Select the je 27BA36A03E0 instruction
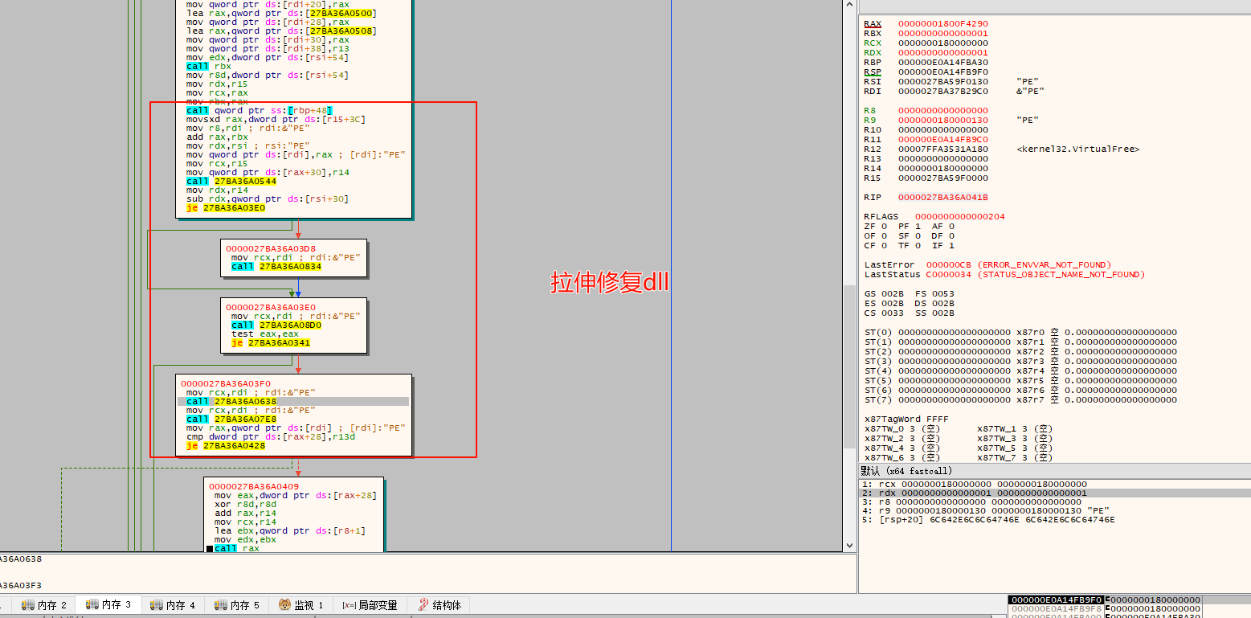 (226, 207)
